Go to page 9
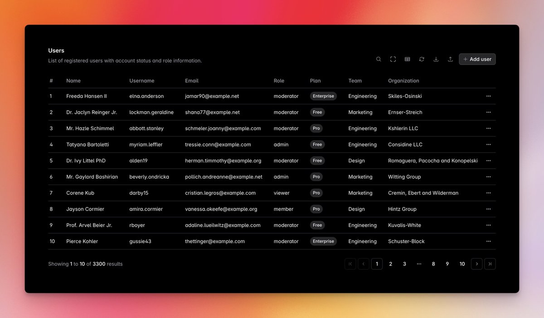The width and height of the screenshot is (544, 318). (x=447, y=264)
